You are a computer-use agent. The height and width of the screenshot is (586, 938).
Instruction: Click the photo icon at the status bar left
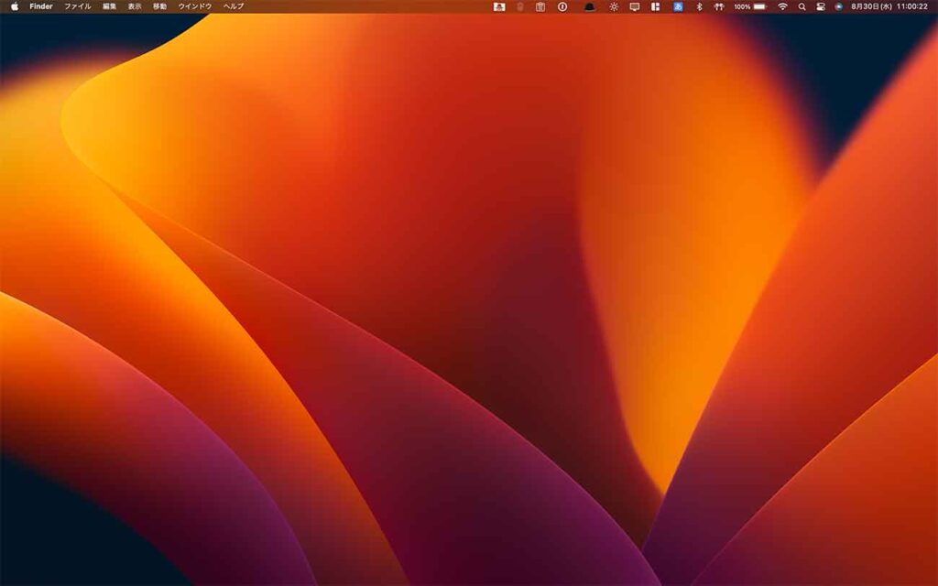coord(498,8)
